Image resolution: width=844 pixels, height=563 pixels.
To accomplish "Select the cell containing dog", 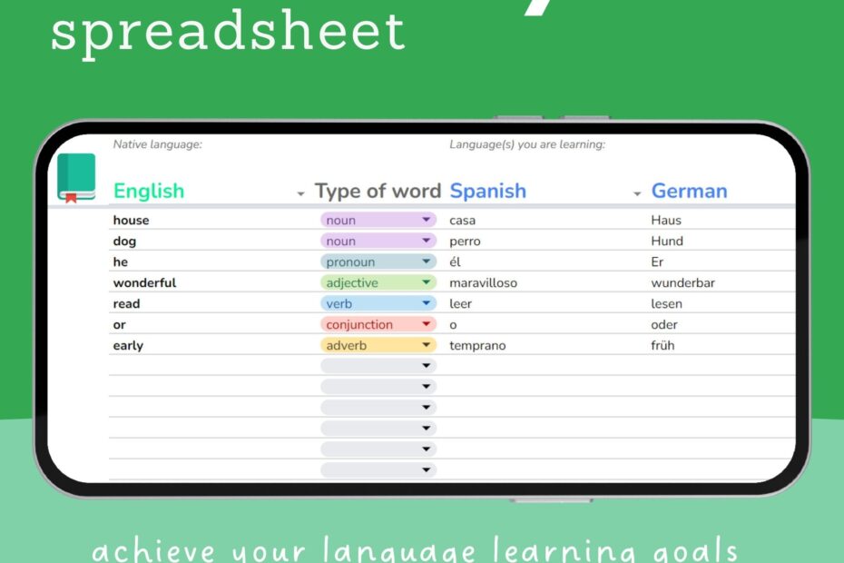I will [x=124, y=241].
